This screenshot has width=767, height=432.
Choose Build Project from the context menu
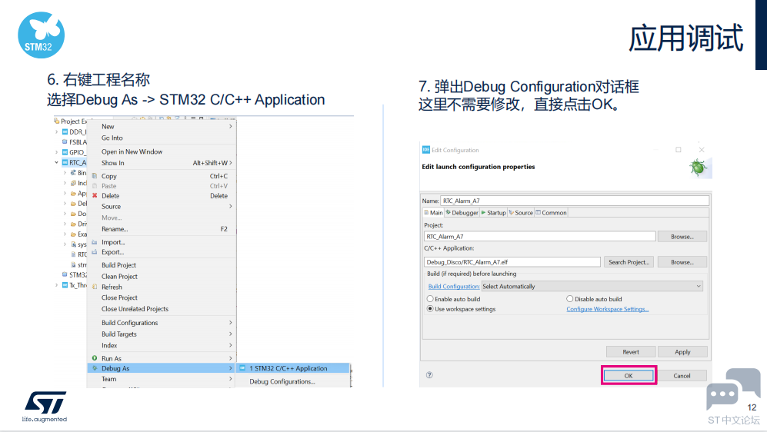click(x=119, y=265)
